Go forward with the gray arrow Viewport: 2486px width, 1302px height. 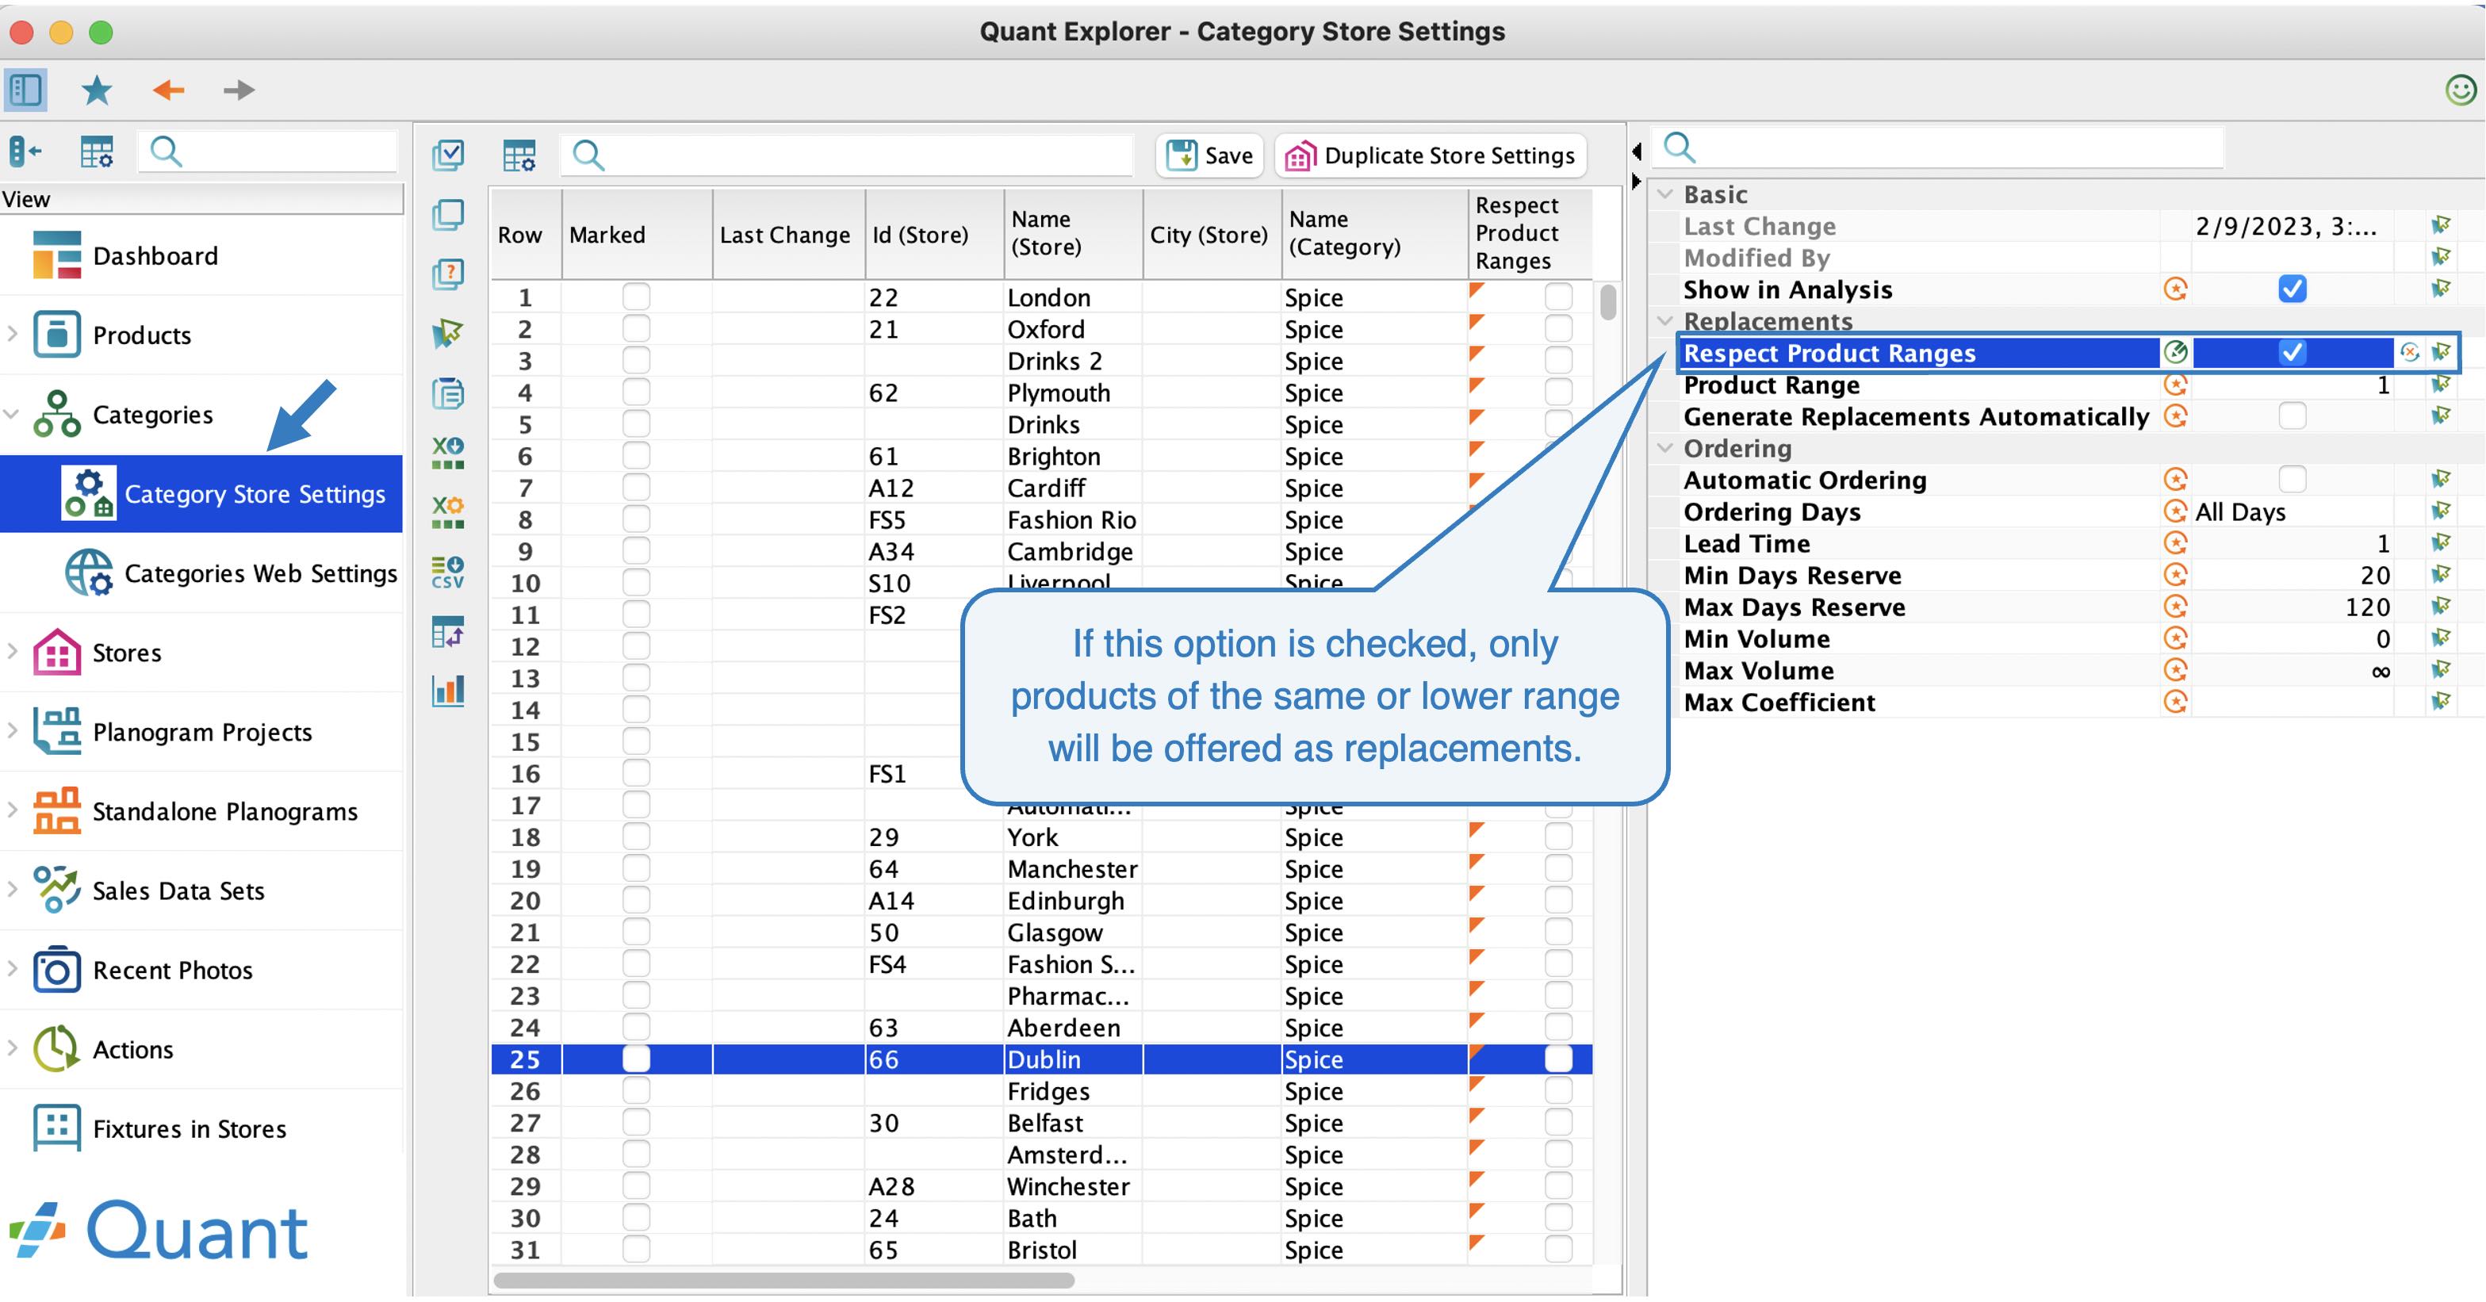[x=239, y=90]
